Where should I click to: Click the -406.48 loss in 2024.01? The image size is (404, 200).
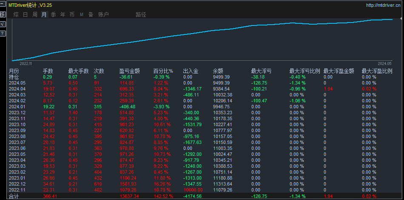tap(127, 107)
